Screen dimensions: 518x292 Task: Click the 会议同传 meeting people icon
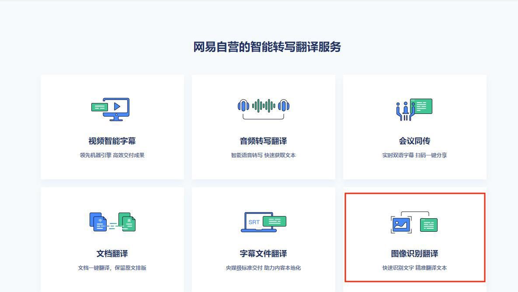pyautogui.click(x=414, y=110)
